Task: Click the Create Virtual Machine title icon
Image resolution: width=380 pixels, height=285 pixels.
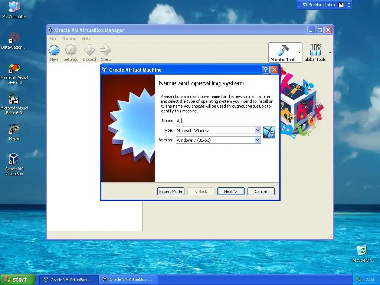Action: 105,69
